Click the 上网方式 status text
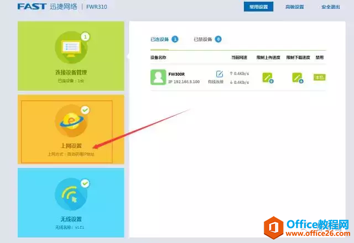The height and width of the screenshot is (243, 354). pyautogui.click(x=71, y=154)
